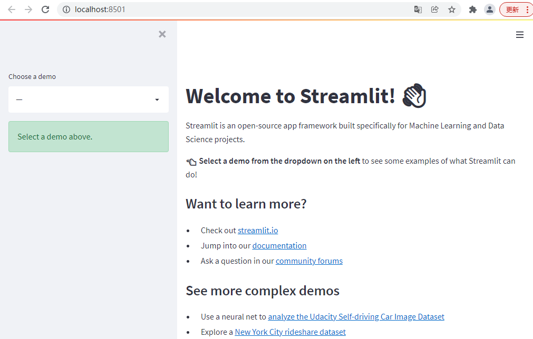Click the 'Choose a demo' label
533x339 pixels.
[32, 77]
